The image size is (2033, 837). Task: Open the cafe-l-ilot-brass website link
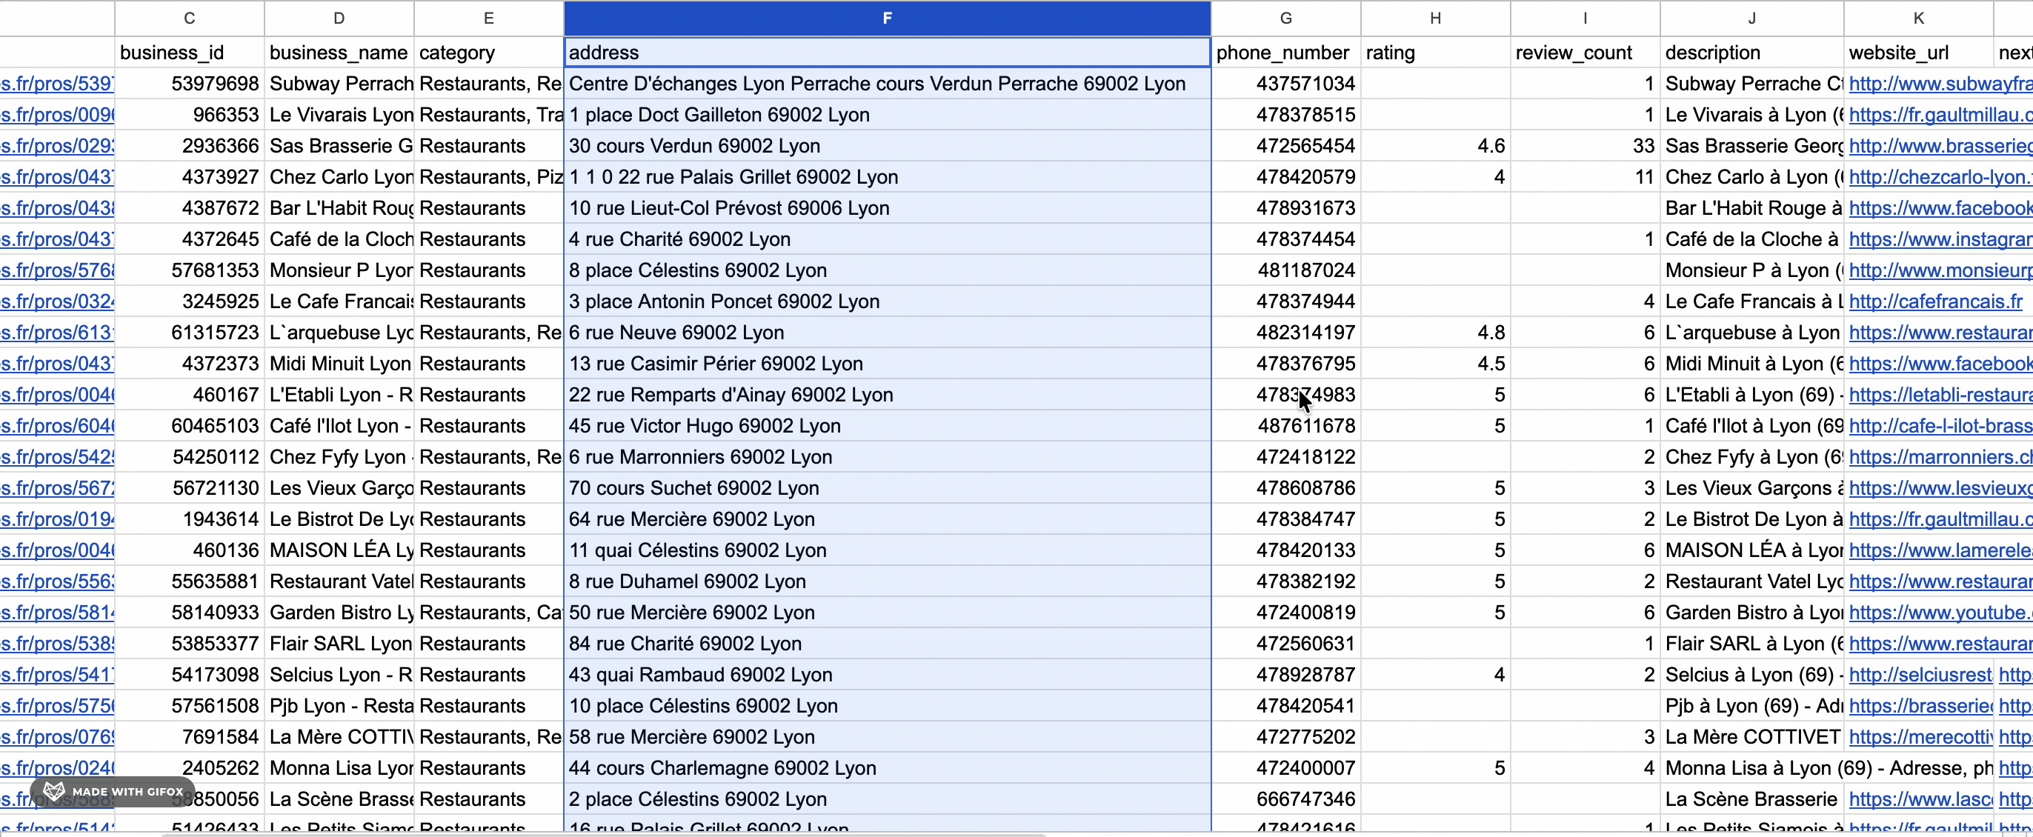click(1940, 426)
